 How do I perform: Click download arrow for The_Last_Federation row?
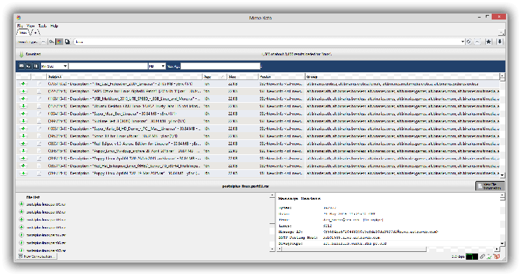pos(23,84)
